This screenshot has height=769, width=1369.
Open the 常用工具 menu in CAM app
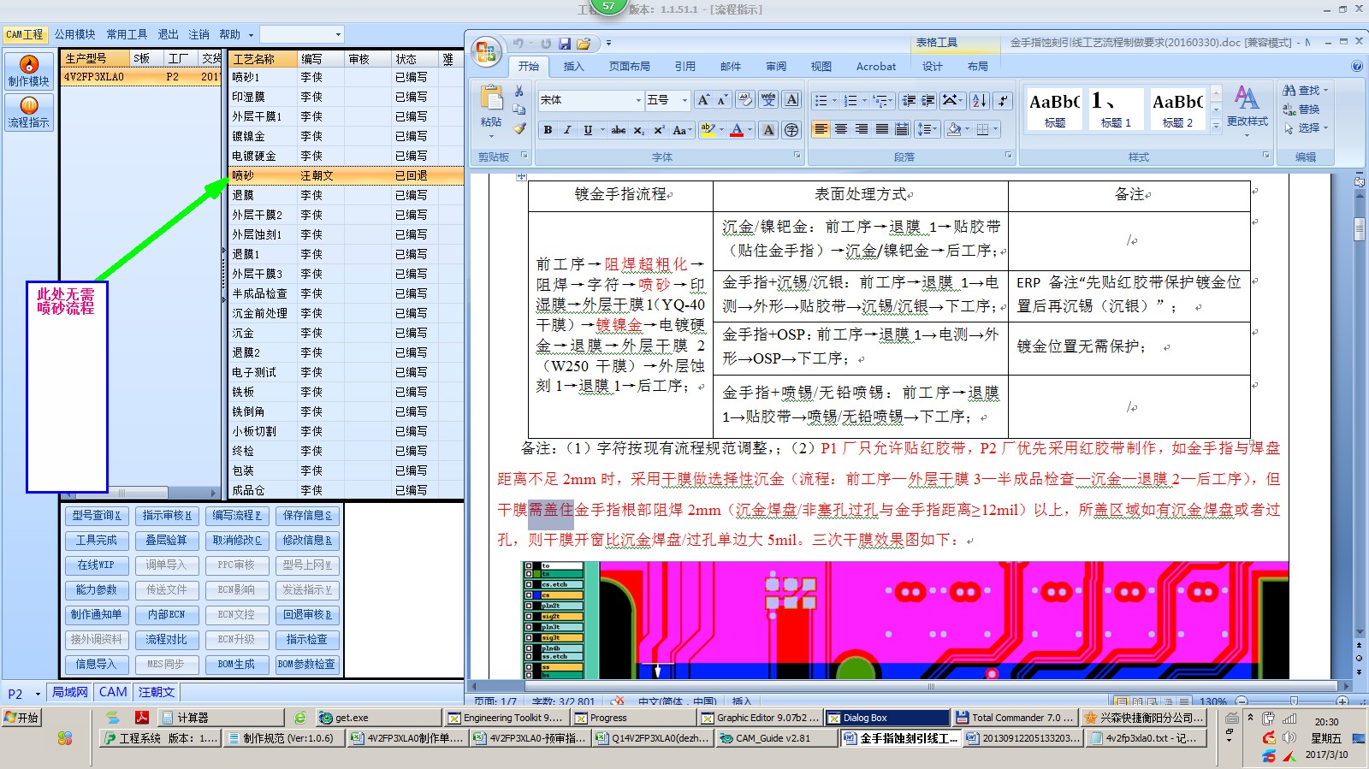click(x=127, y=34)
